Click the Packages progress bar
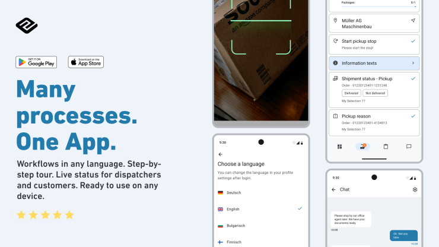 tap(378, 7)
